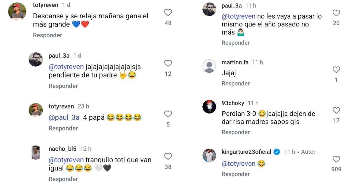Click Responder under kingarturo23oficial's reply
This screenshot has height=184, width=350.
click(x=235, y=174)
